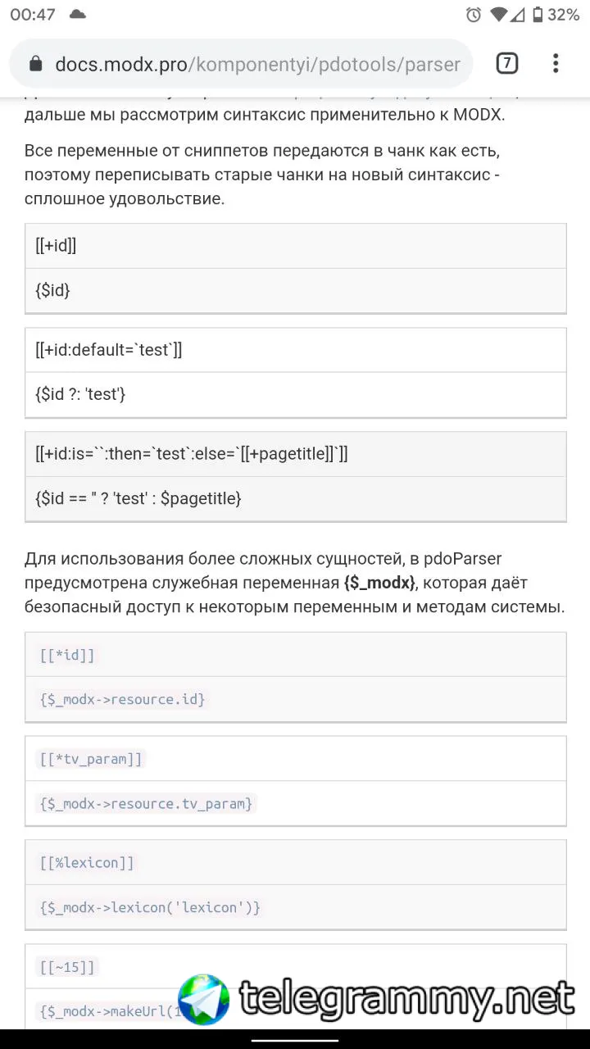Open the tab switcher showing 7 tabs

coord(507,63)
